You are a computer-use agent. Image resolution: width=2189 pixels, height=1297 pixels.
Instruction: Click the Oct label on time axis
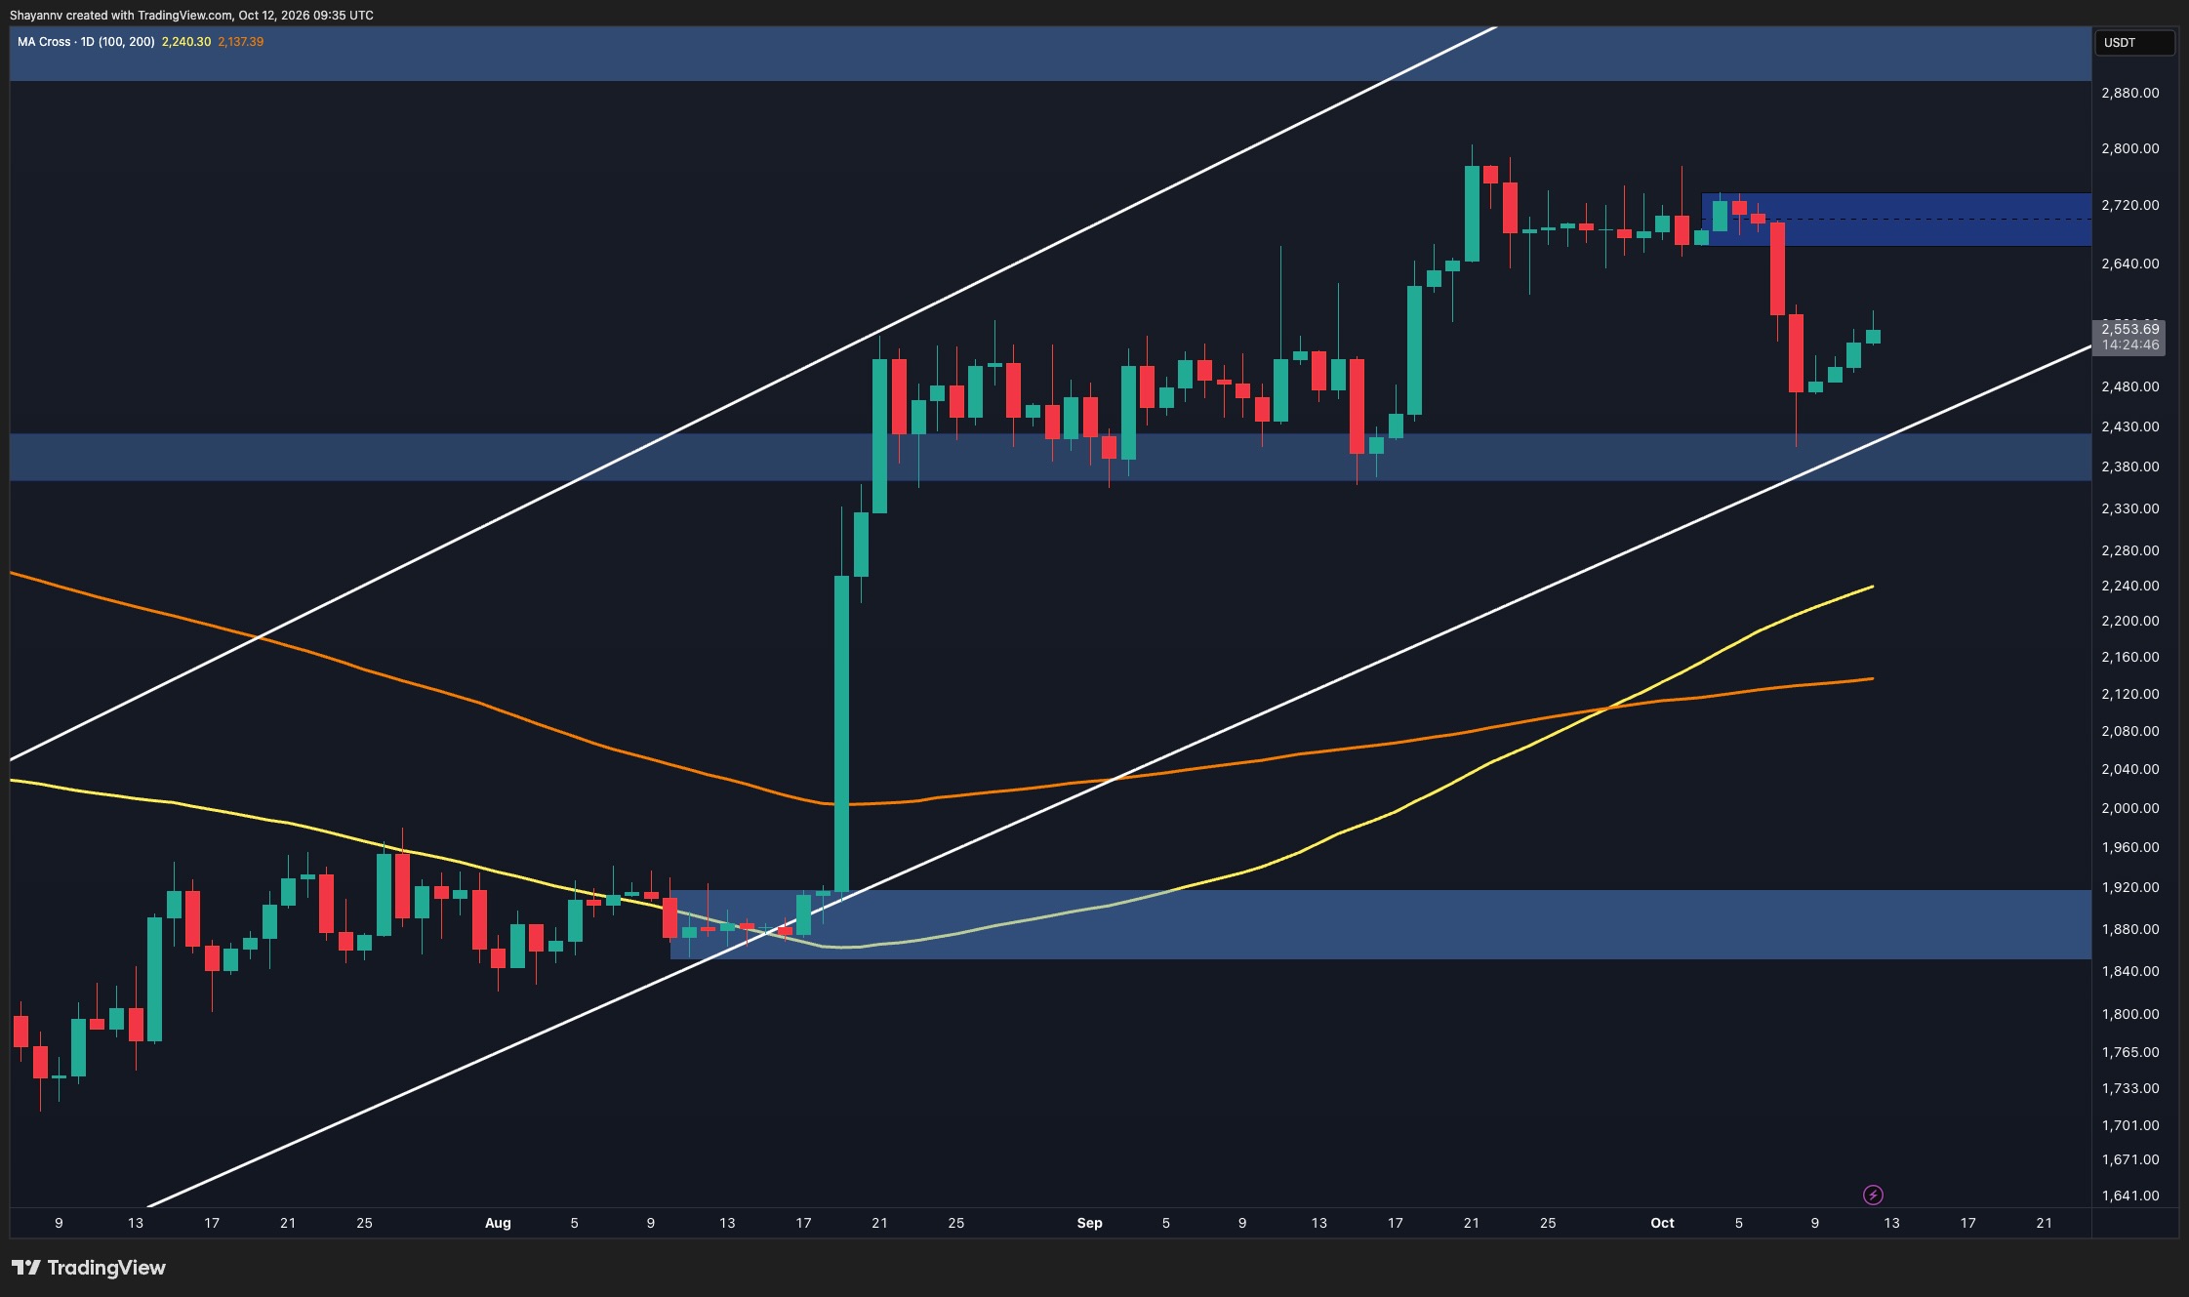pyautogui.click(x=1662, y=1223)
